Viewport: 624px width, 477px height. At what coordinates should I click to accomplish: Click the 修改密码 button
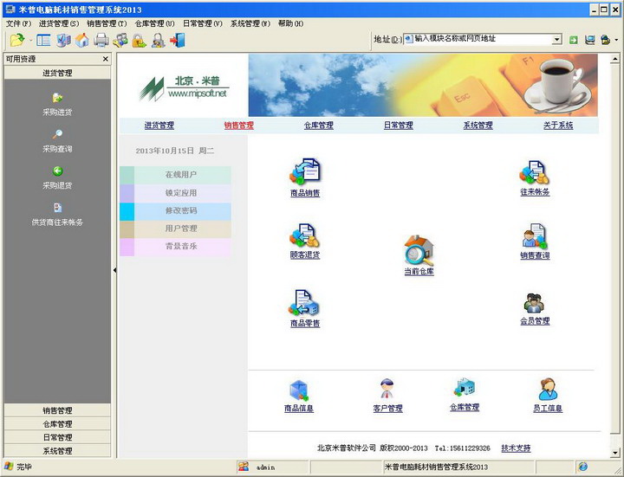click(175, 210)
